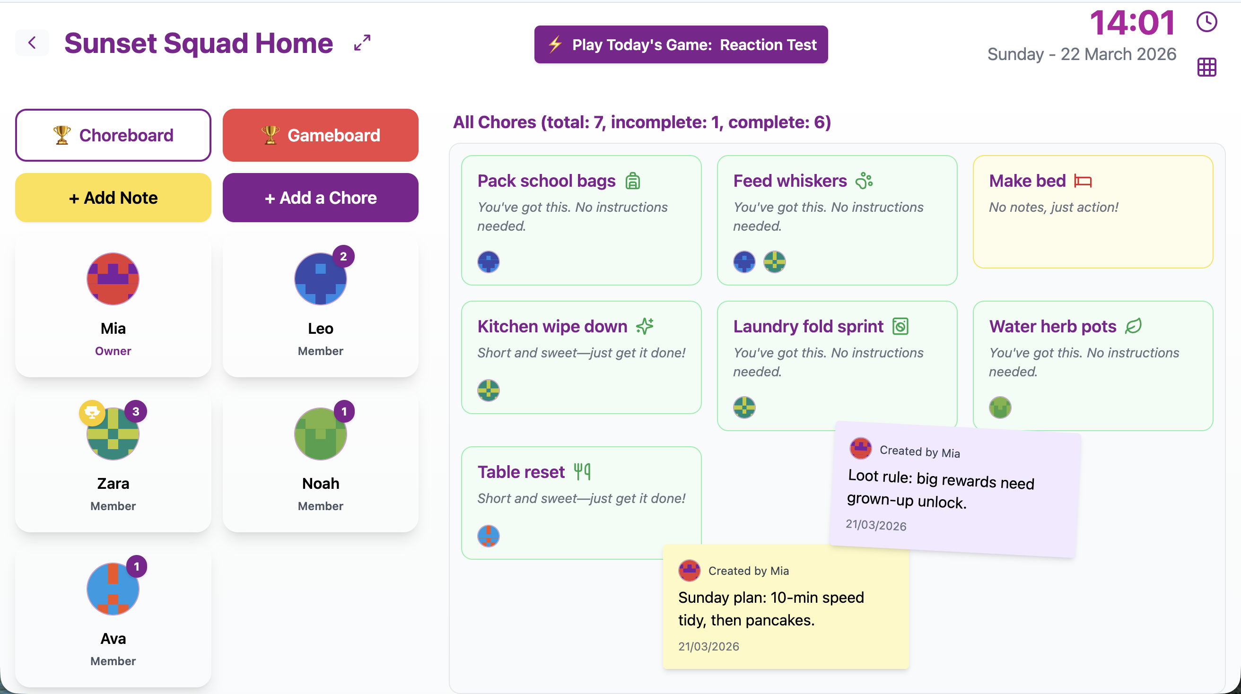Click the backpack icon on Pack school bags
Image resolution: width=1241 pixels, height=694 pixels.
click(632, 181)
